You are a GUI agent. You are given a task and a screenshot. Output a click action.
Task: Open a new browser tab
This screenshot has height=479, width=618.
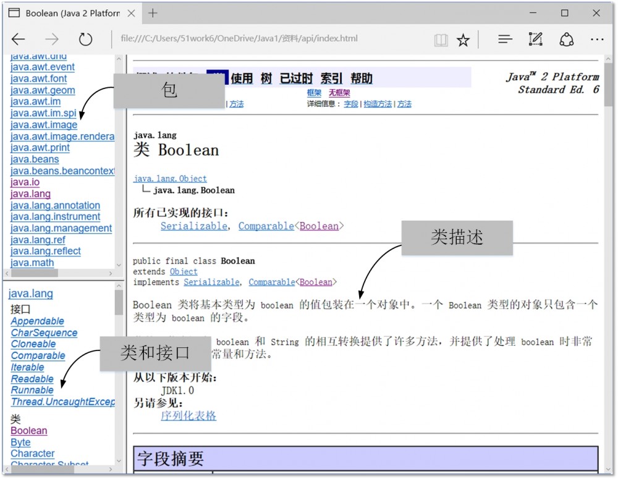[x=153, y=13]
